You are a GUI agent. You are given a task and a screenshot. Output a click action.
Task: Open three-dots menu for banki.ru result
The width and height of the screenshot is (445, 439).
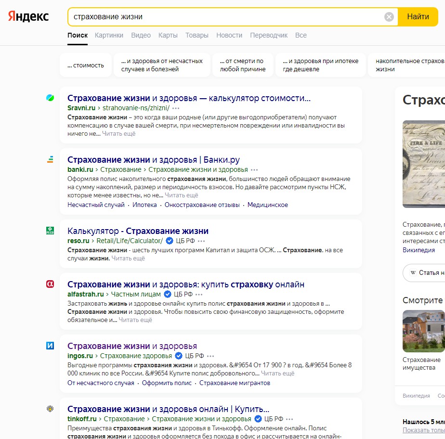tap(254, 170)
